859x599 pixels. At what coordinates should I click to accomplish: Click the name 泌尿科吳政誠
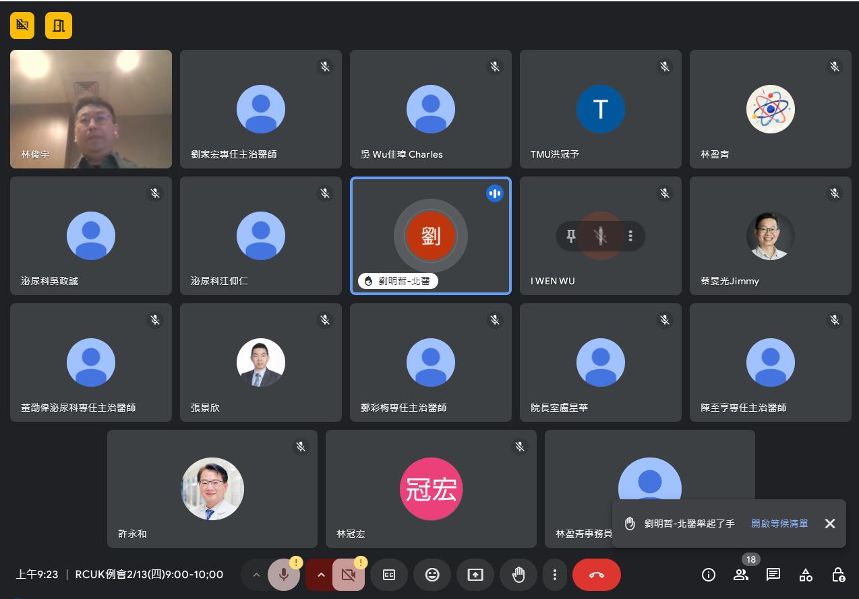tap(49, 281)
